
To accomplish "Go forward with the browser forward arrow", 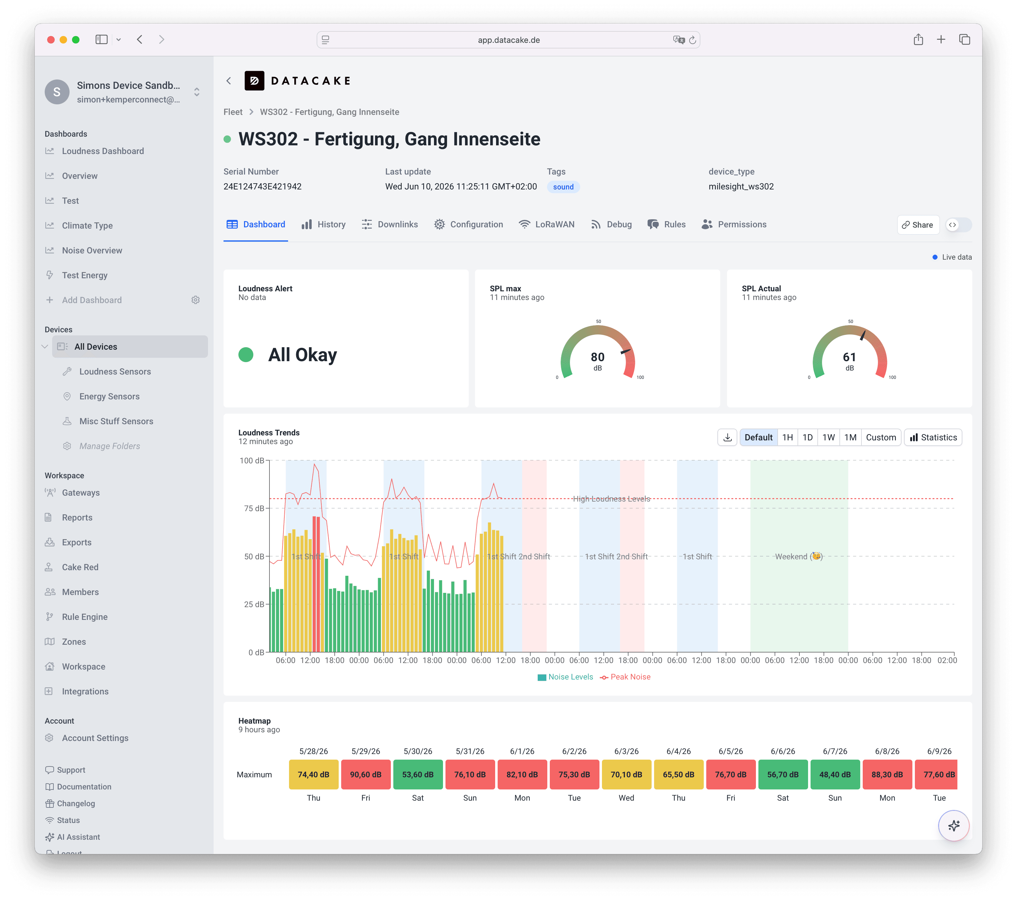I will point(161,39).
